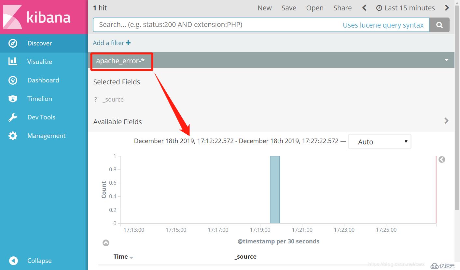Collapse the histogram with the up-arrow circle

[106, 243]
